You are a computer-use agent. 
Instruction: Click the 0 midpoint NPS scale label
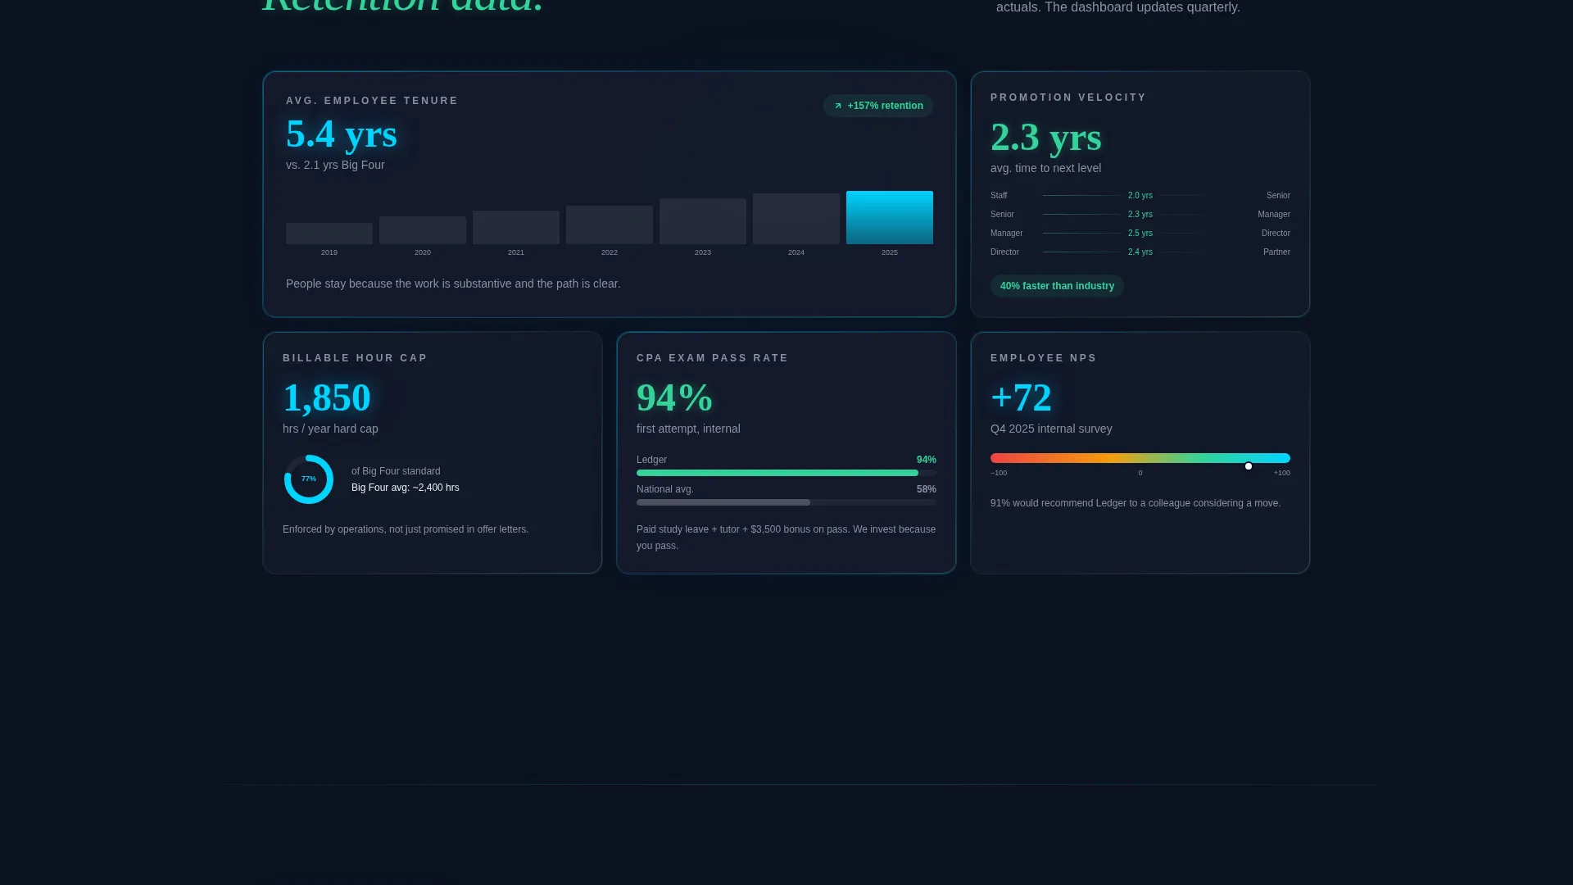(1140, 473)
